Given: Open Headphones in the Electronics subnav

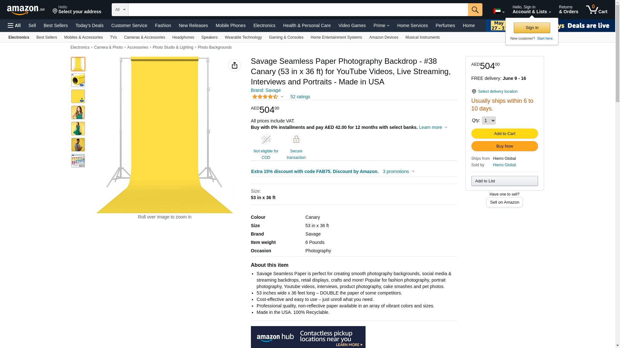Looking at the screenshot, I should click(x=183, y=37).
